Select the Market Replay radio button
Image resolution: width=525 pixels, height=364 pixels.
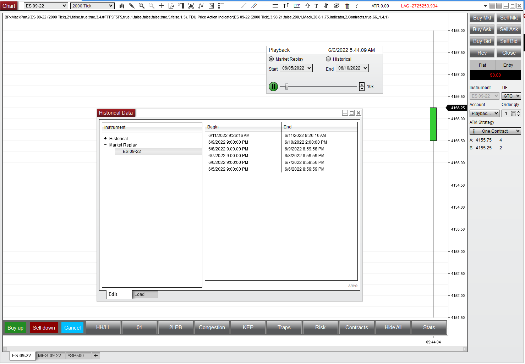click(x=271, y=59)
